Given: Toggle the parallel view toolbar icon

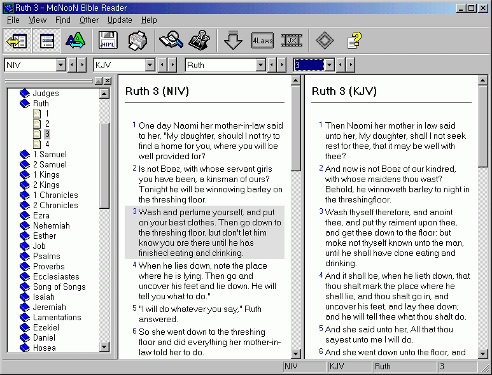Looking at the screenshot, I should (46, 41).
